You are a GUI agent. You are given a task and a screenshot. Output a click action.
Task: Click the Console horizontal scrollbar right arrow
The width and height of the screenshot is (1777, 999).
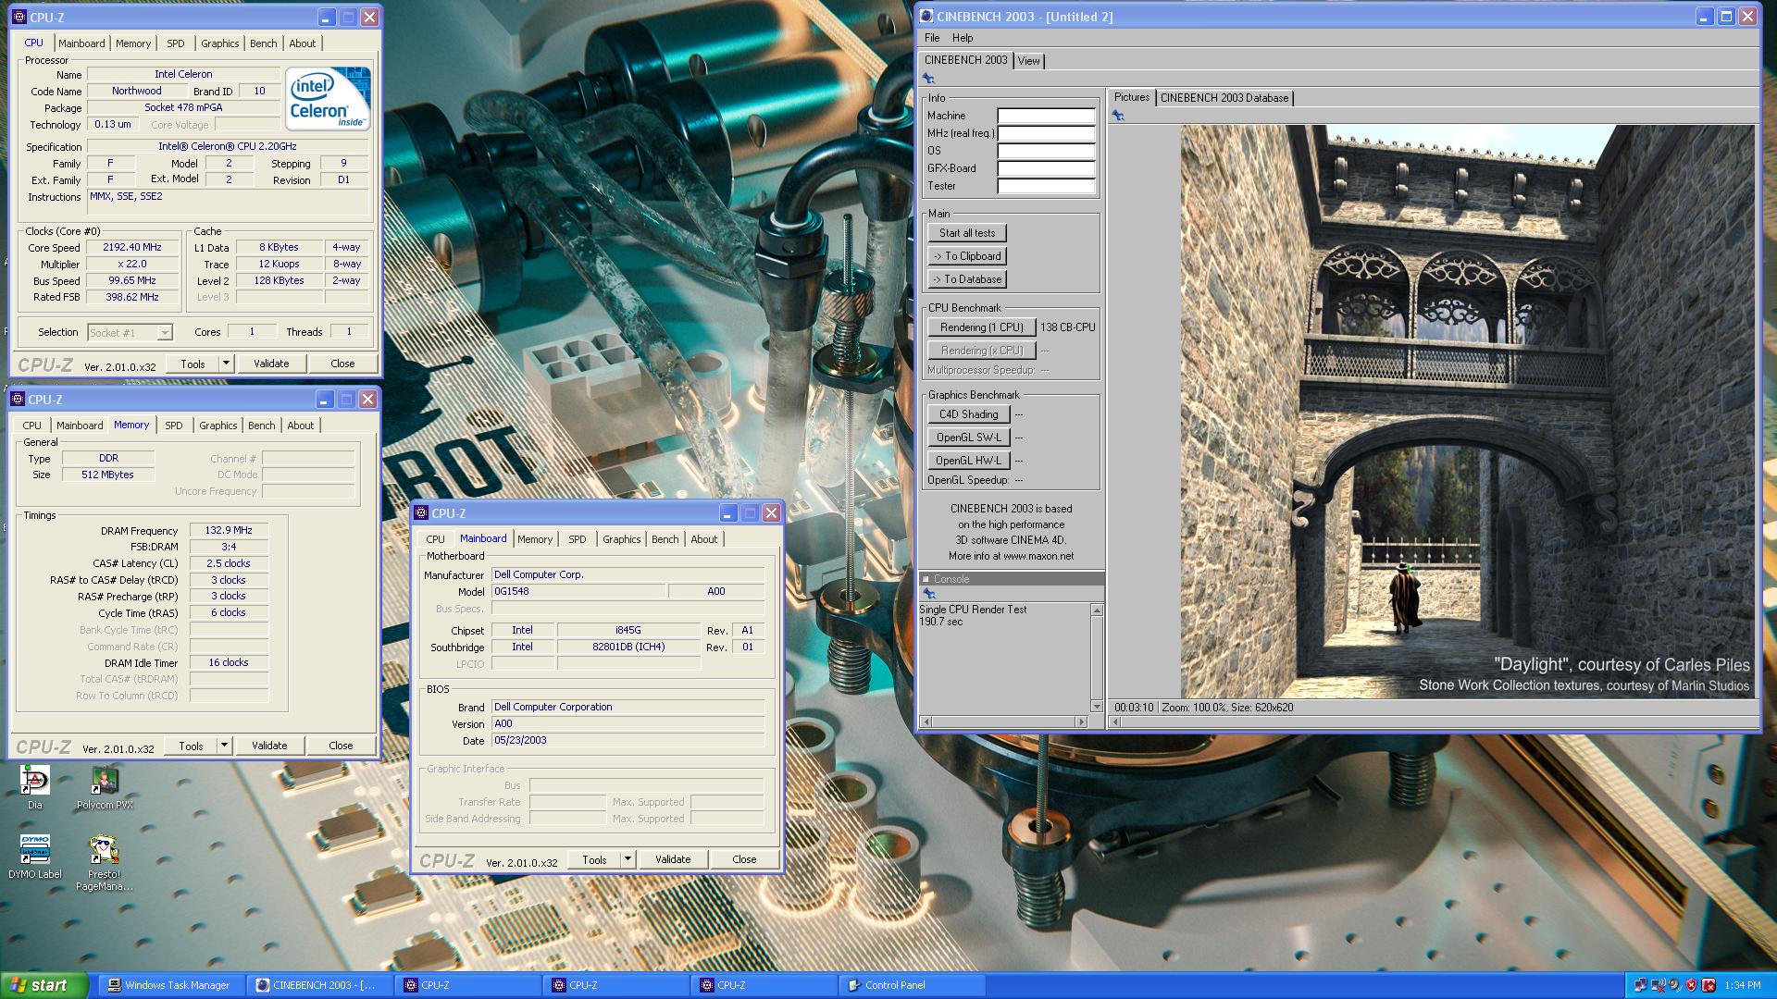(1080, 721)
